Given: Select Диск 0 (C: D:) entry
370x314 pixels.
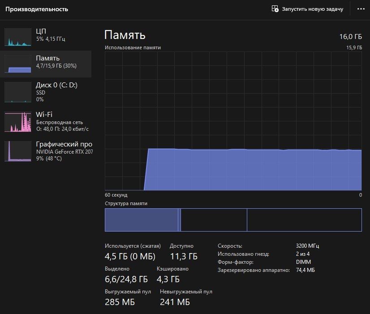Looking at the screenshot, I should (46, 92).
